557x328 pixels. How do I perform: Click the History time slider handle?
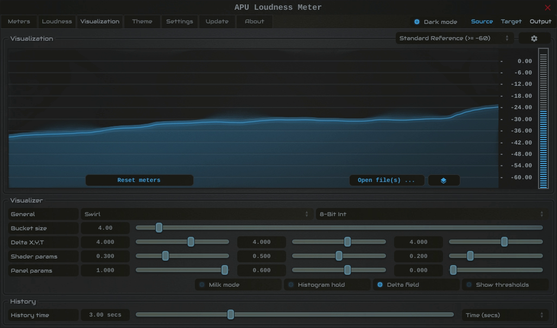coord(231,314)
